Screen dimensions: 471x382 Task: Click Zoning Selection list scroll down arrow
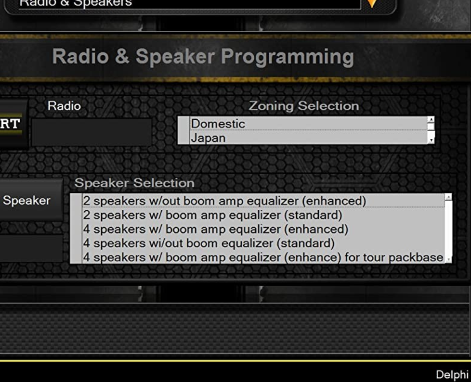click(x=431, y=140)
